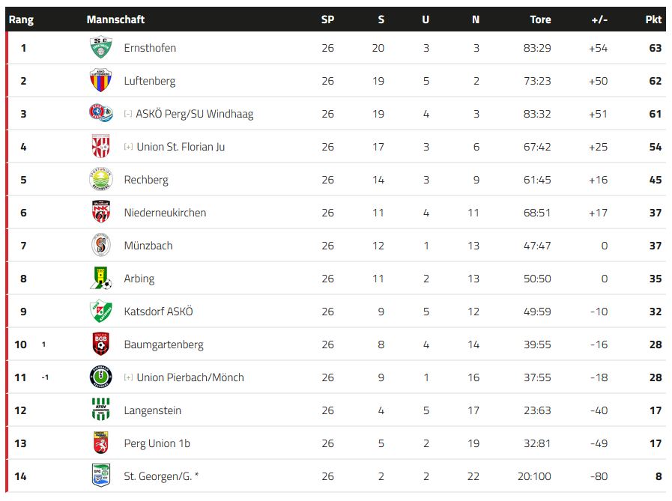This screenshot has width=672, height=501.
Task: Click the Mannschaft column header
Action: tap(115, 19)
